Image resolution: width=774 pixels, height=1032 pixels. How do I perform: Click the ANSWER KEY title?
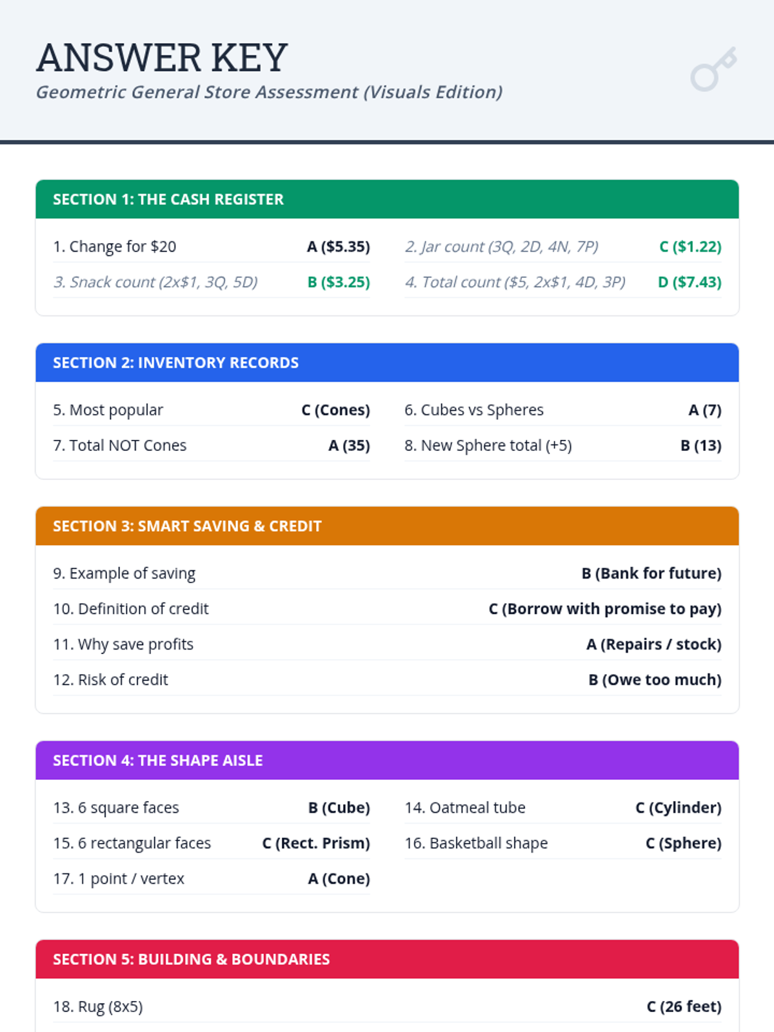click(161, 58)
